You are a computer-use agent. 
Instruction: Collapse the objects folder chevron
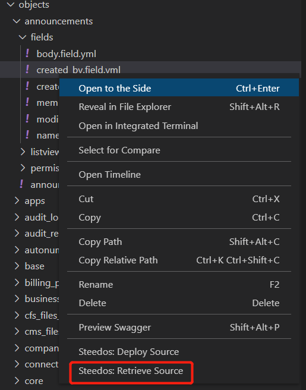[11, 4]
